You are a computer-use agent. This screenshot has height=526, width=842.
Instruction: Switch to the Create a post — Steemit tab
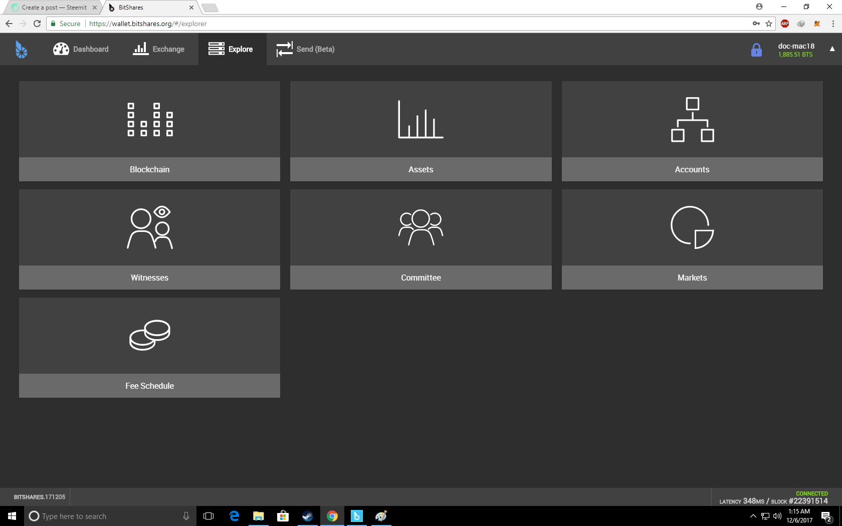coord(54,8)
